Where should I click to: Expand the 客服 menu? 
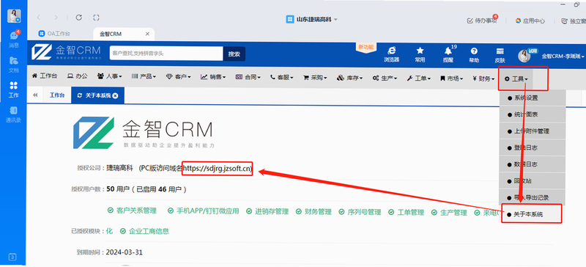[282, 77]
